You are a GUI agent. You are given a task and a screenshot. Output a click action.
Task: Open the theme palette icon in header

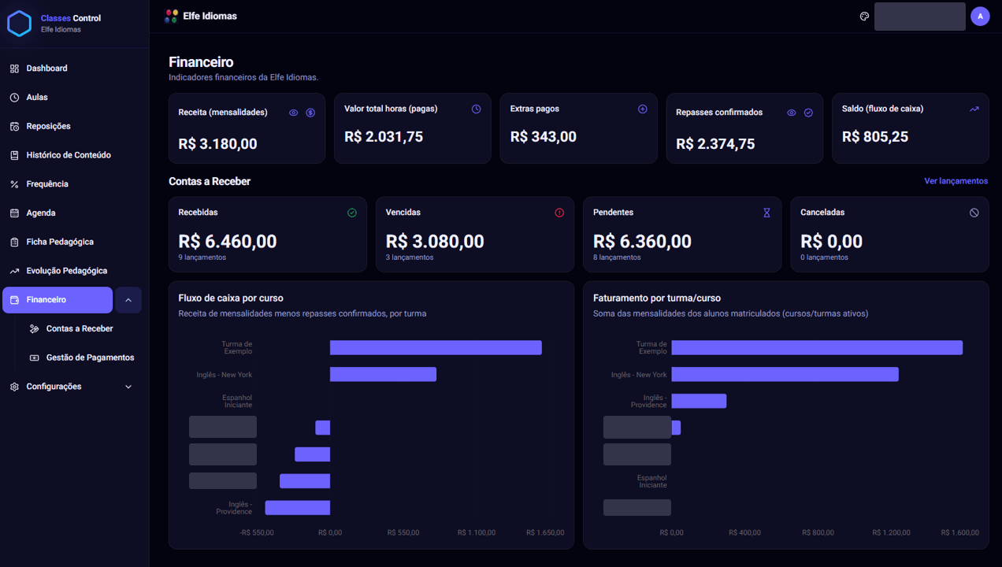tap(864, 17)
